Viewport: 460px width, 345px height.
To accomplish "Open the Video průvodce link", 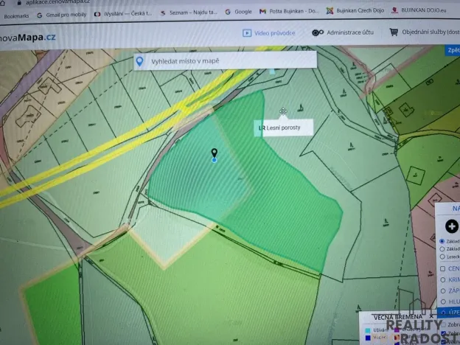I will (x=274, y=32).
